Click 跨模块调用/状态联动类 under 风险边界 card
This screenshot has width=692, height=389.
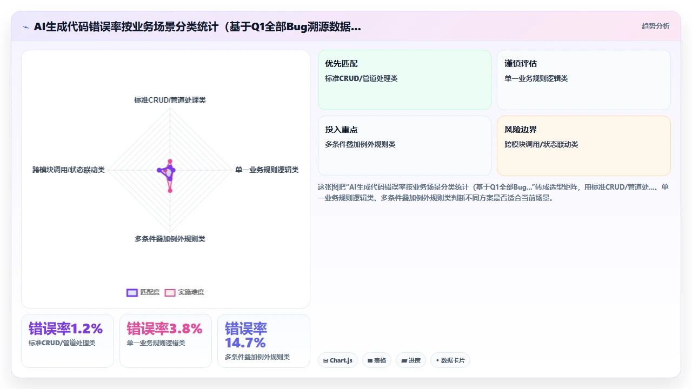[x=541, y=144]
